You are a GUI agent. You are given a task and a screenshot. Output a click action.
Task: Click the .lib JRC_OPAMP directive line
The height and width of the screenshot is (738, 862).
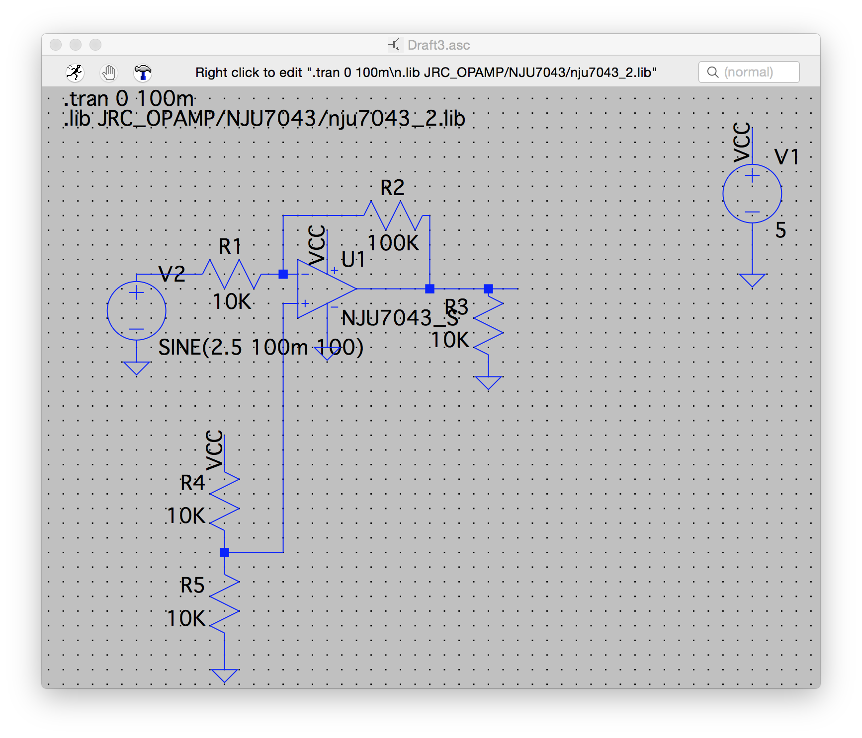pyautogui.click(x=264, y=119)
